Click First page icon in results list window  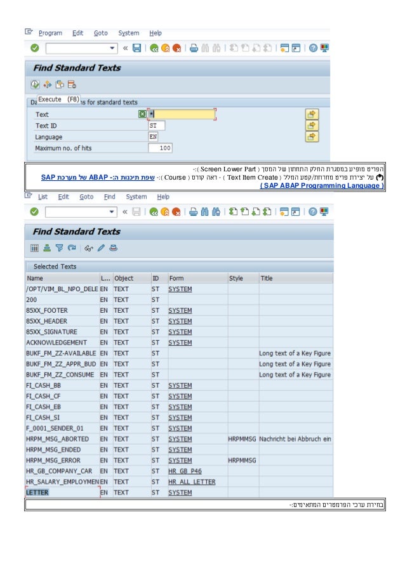coord(233,211)
